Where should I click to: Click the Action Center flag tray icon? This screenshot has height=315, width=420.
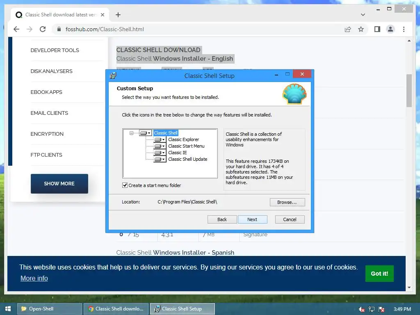tap(381, 309)
